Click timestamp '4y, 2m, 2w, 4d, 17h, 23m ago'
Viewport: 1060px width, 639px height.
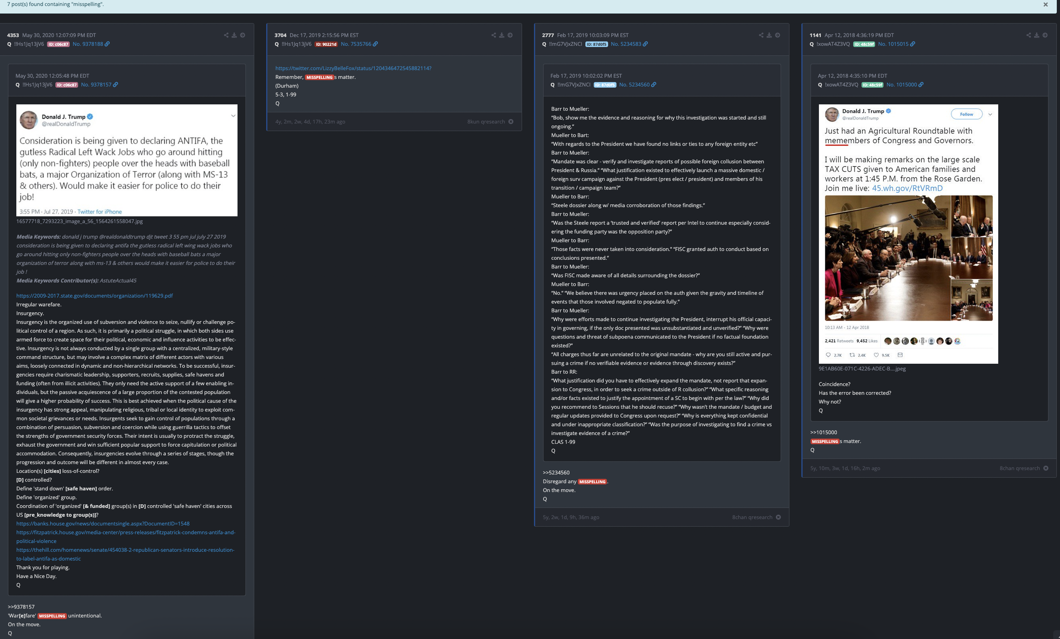[310, 122]
